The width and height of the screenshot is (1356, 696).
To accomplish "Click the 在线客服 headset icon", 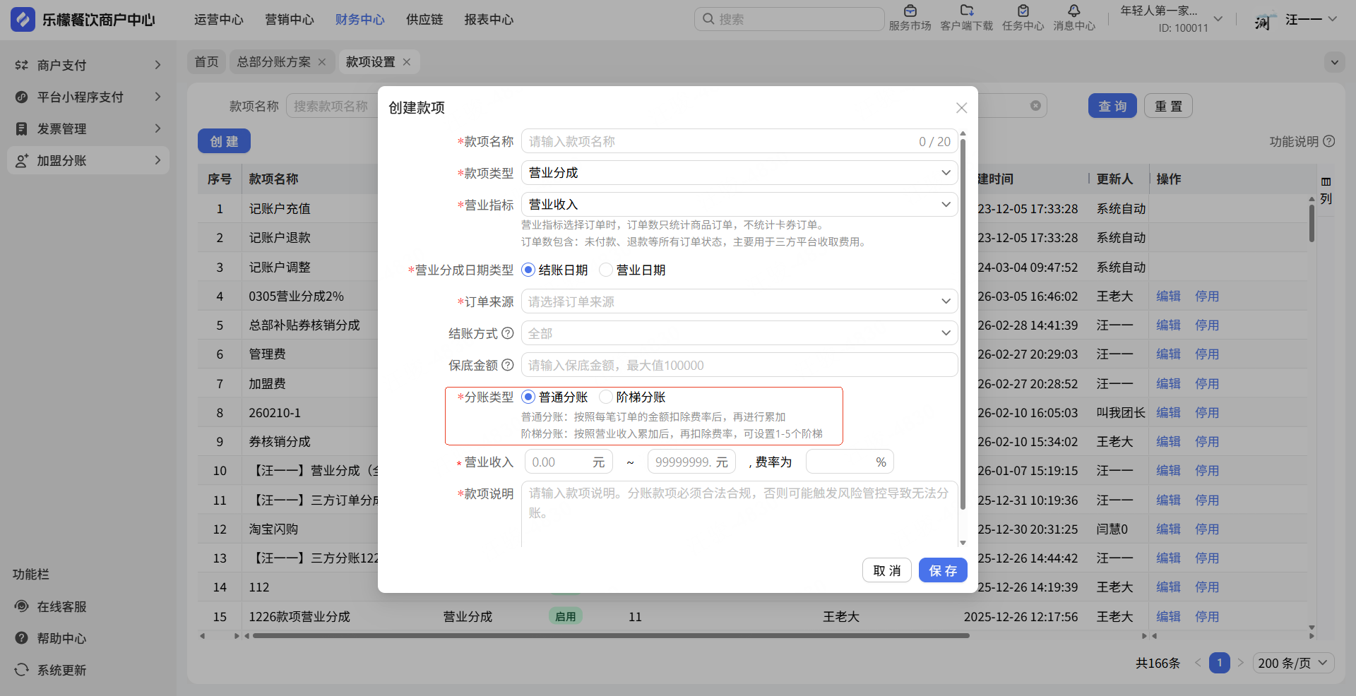I will [x=22, y=606].
